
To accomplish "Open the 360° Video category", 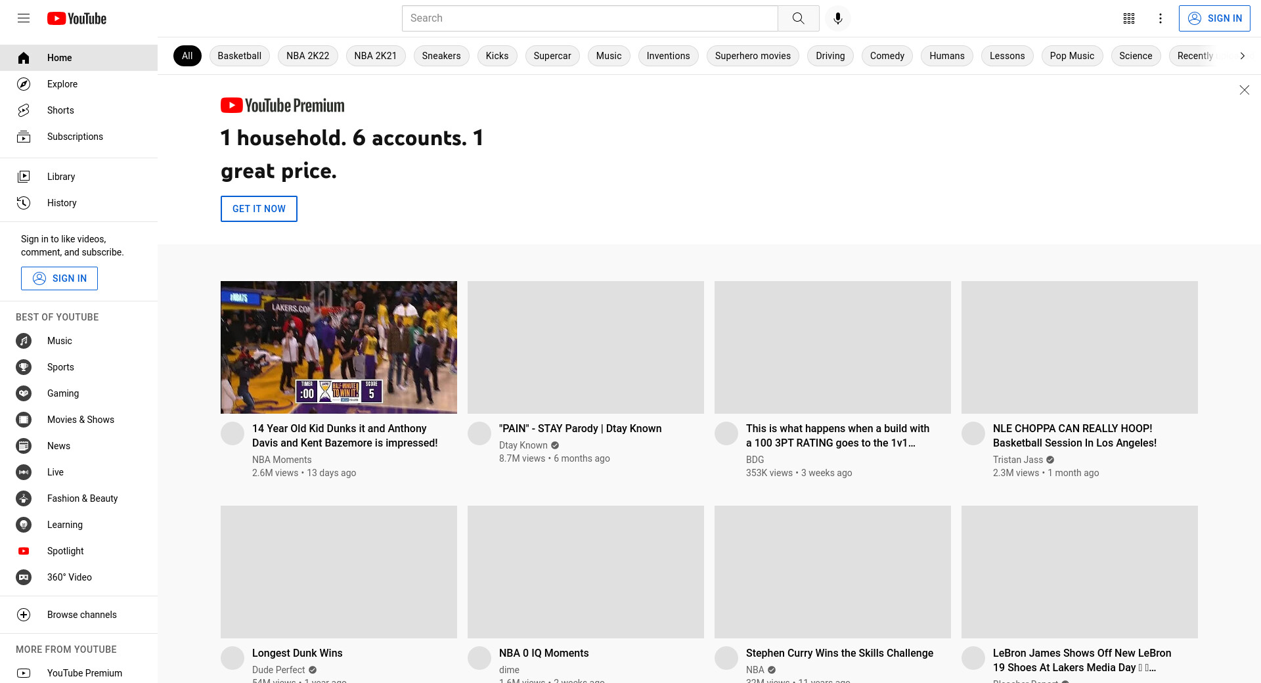I will [x=79, y=577].
